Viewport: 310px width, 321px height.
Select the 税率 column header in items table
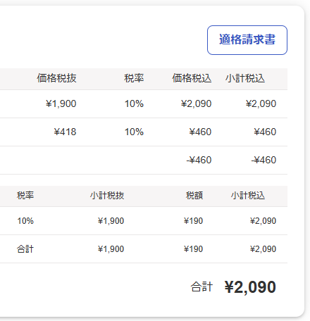tap(134, 78)
